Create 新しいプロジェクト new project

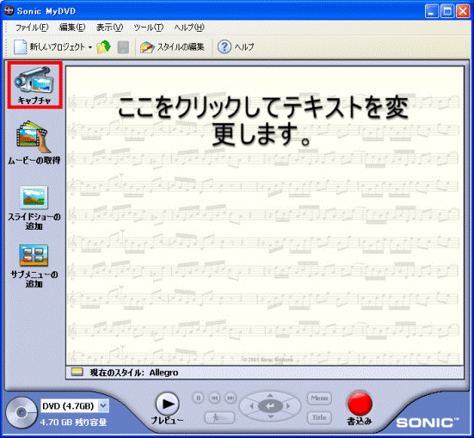point(50,46)
